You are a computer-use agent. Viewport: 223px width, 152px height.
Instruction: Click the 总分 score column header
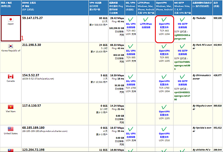216,3
